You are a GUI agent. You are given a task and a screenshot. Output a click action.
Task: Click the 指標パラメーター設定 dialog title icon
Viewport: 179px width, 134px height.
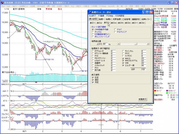(90, 12)
